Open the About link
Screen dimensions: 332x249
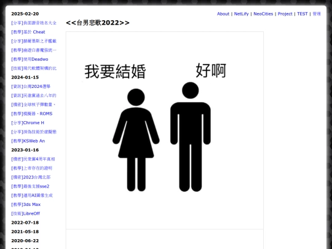(223, 14)
